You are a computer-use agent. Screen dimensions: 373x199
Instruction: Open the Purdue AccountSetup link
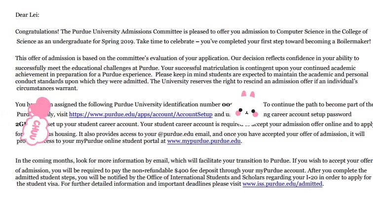(x=141, y=114)
